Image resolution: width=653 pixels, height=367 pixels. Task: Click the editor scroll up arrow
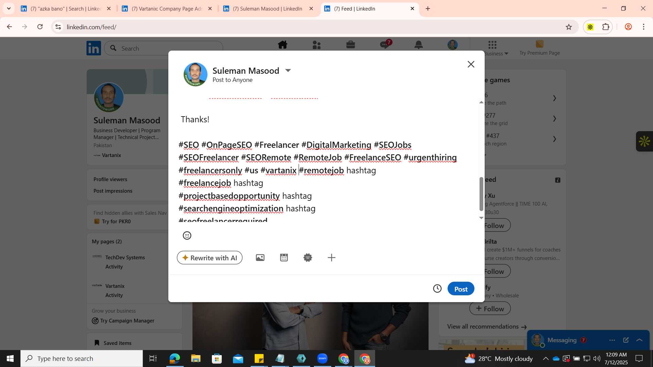pos(481,102)
